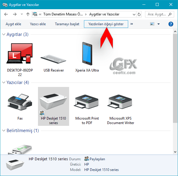Click the Yazıcı ekle command

38,24
